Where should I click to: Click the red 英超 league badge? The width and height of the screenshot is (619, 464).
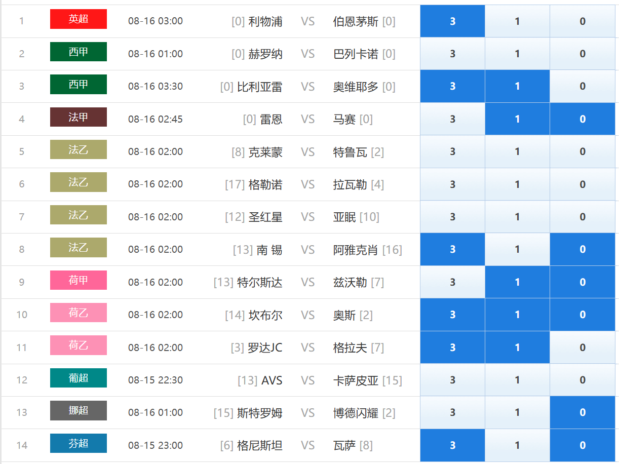click(79, 19)
